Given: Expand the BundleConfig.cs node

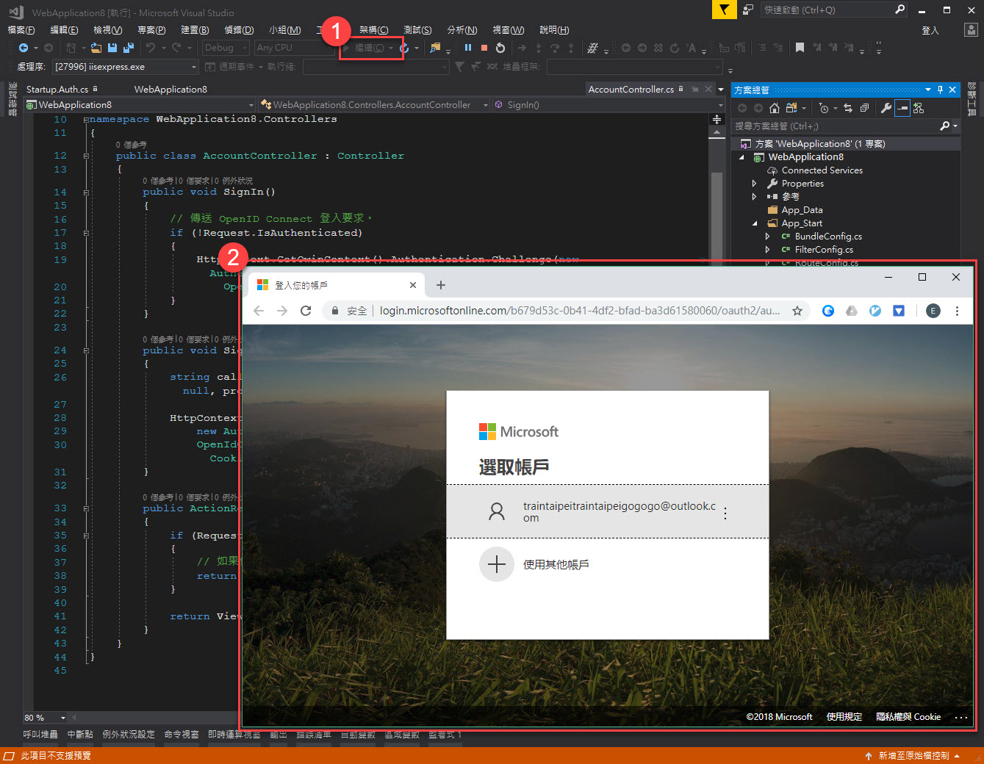Looking at the screenshot, I should pos(767,237).
